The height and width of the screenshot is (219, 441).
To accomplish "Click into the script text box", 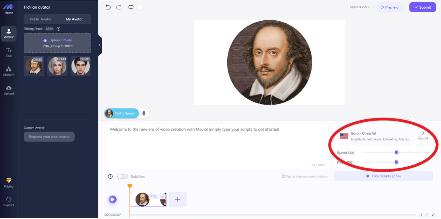I will tap(217, 147).
